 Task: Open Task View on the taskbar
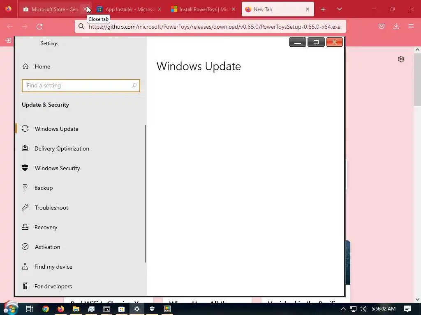point(29,309)
